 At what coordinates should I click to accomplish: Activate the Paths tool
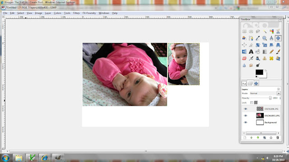click(251, 38)
